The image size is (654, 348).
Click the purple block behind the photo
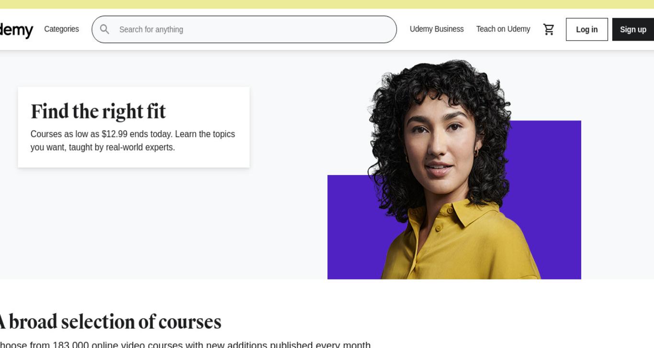coord(551,191)
